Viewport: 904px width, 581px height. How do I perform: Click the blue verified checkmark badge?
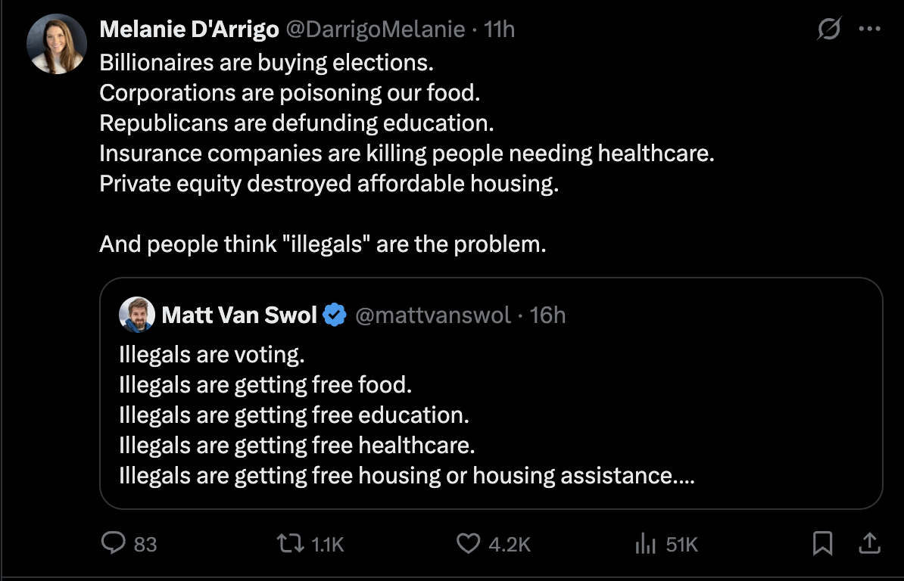coord(335,315)
